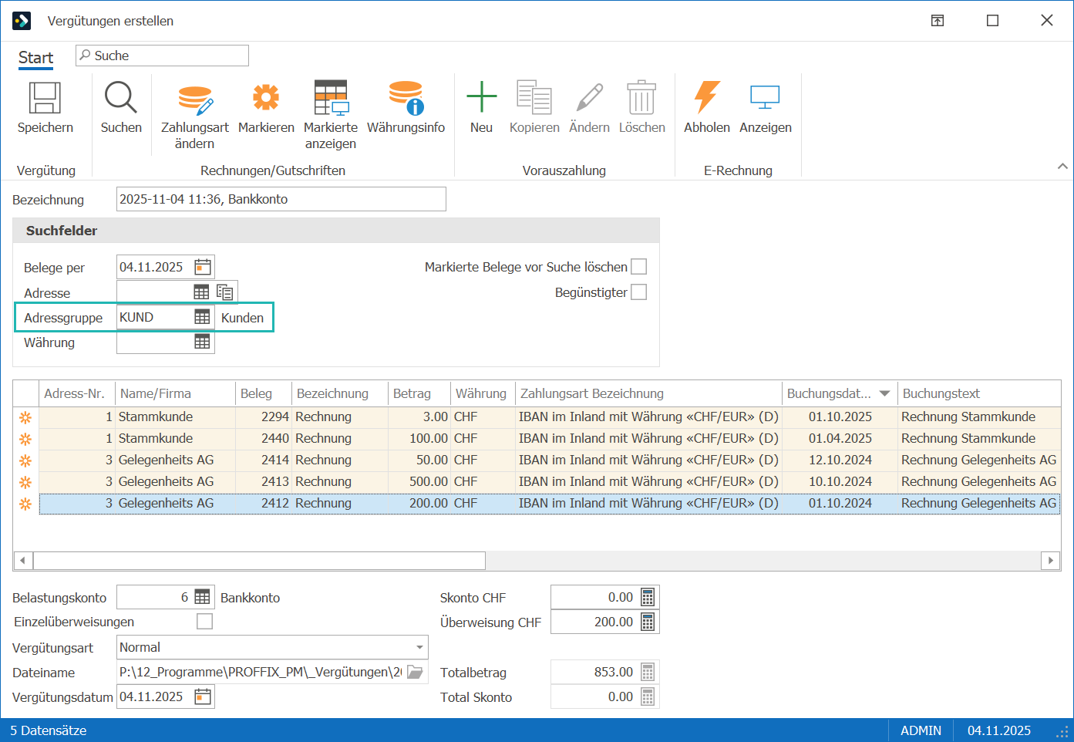Toggle mark star on row Beleg 2294
Image resolution: width=1074 pixels, height=742 pixels.
pyautogui.click(x=25, y=417)
